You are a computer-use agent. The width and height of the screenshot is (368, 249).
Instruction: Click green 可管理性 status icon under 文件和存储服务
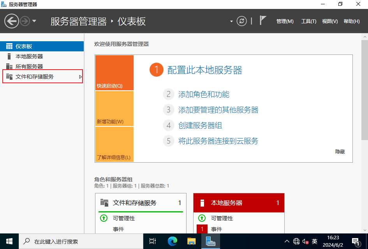point(104,218)
